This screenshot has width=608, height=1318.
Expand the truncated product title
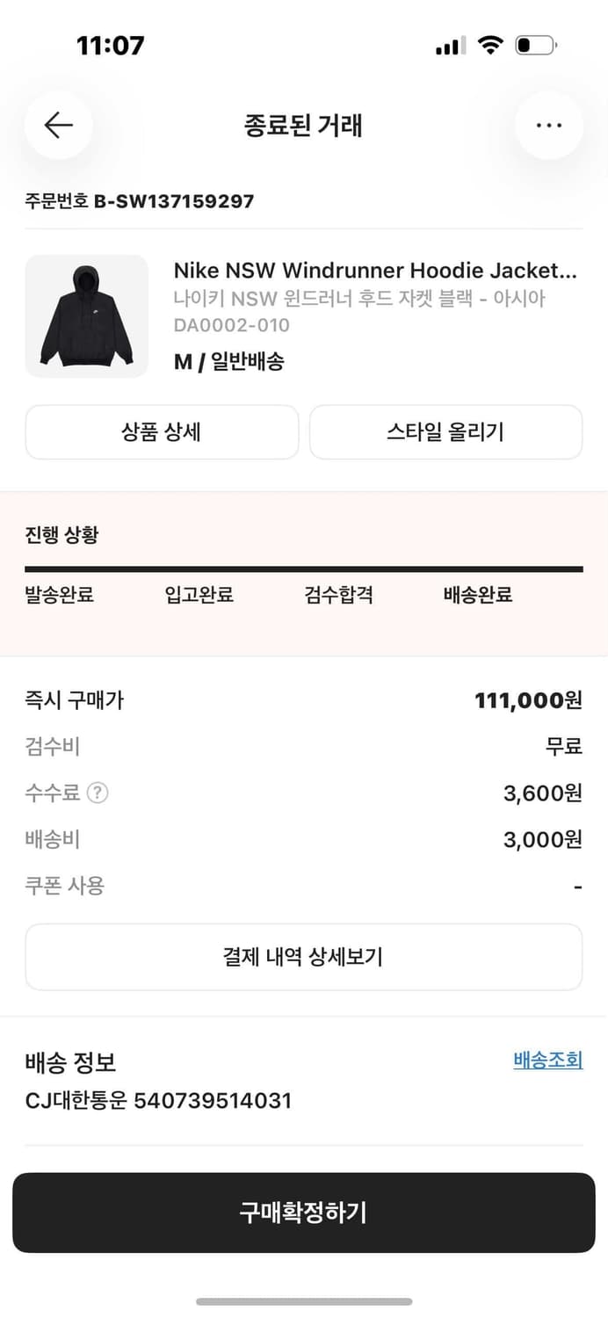pos(376,271)
